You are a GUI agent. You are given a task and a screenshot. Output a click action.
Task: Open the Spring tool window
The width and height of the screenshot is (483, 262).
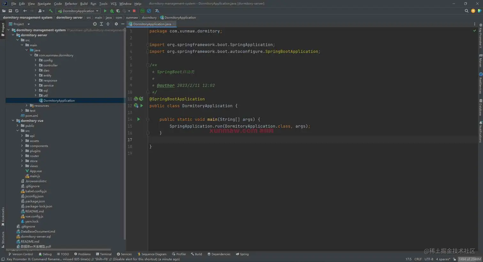(242, 254)
